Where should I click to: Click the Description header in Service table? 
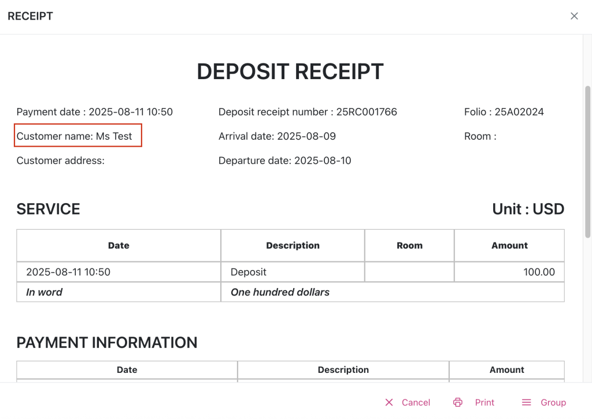293,245
